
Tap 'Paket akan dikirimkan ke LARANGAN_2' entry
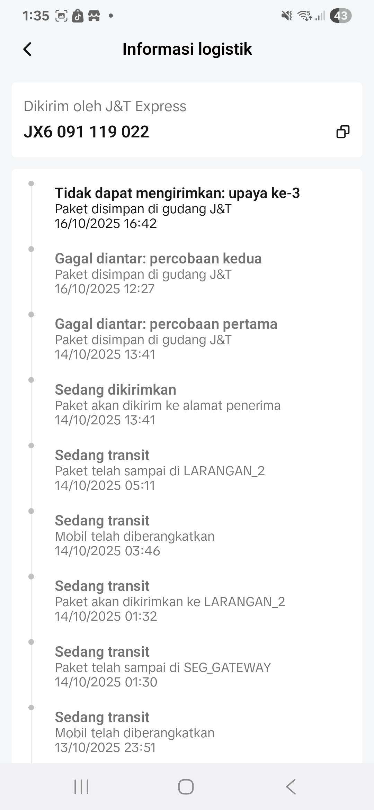170,602
